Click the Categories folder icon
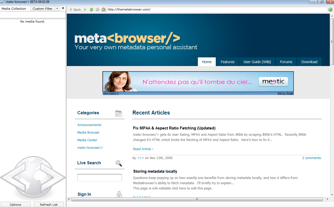 pyautogui.click(x=119, y=113)
